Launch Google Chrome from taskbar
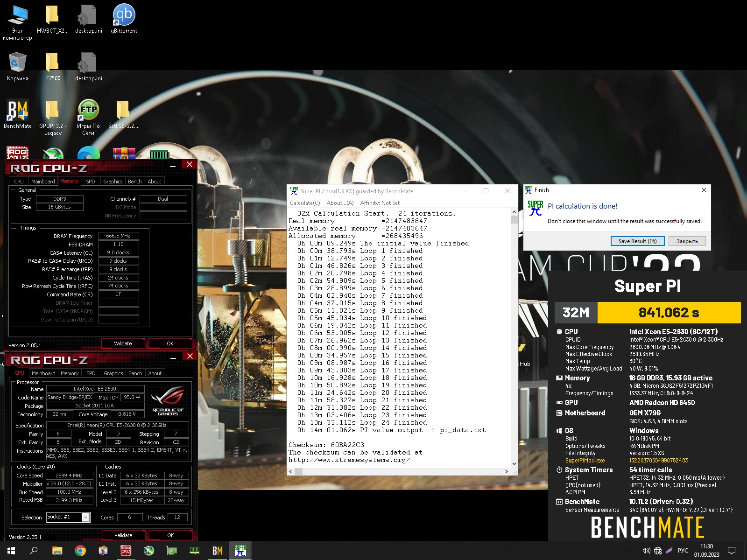Viewport: 747px width, 560px height. tap(80, 551)
